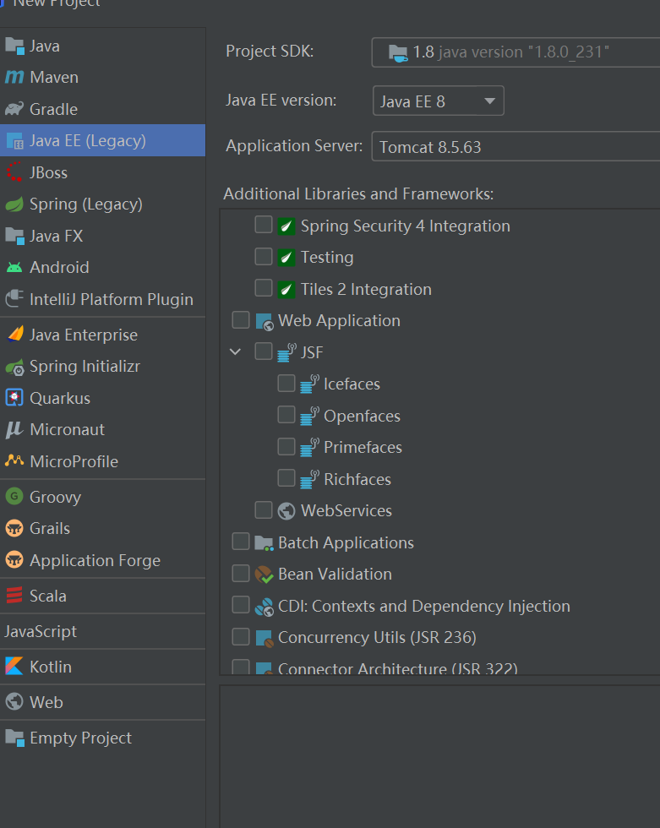Select the MicroProfile icon
Screen dimensions: 660x828
14,460
